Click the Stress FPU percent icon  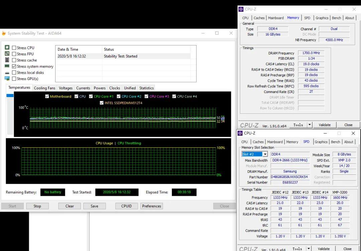(7, 54)
